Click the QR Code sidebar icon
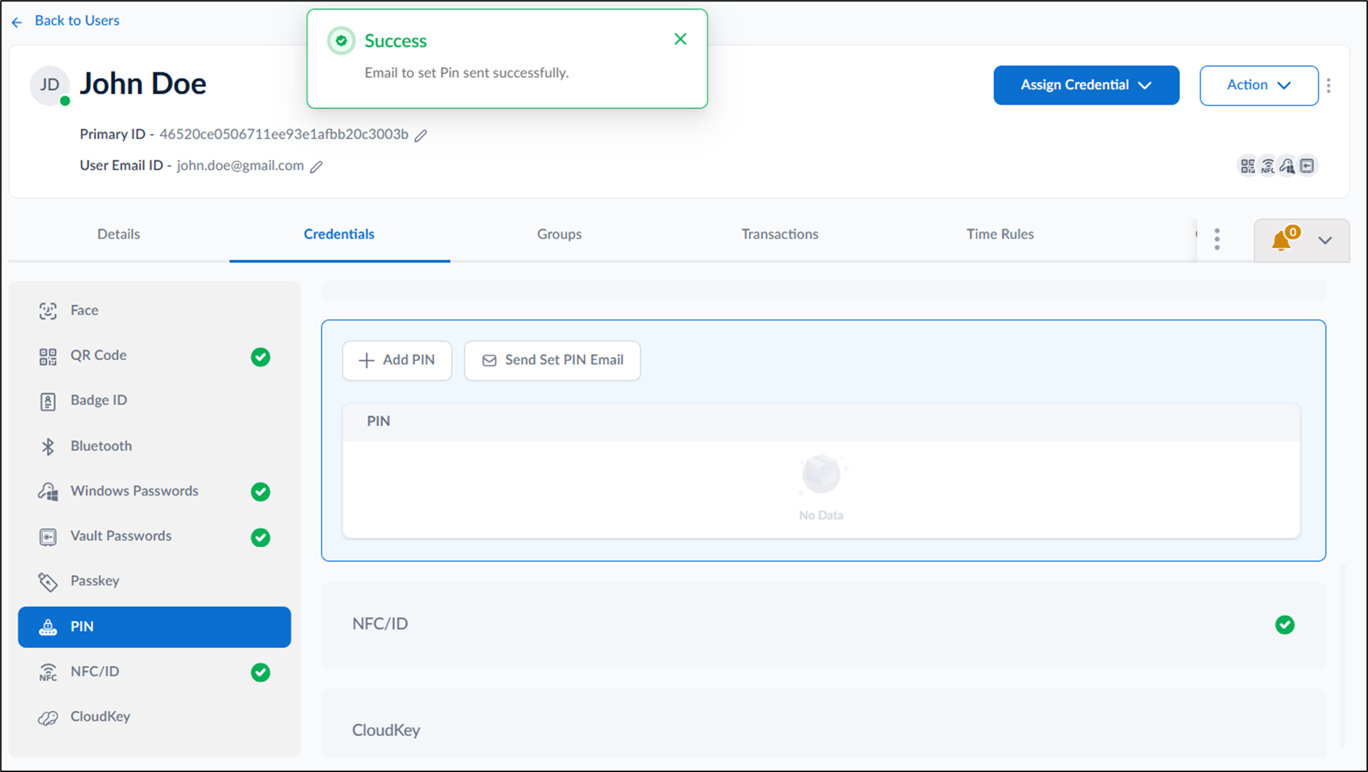Image resolution: width=1368 pixels, height=772 pixels. point(48,356)
